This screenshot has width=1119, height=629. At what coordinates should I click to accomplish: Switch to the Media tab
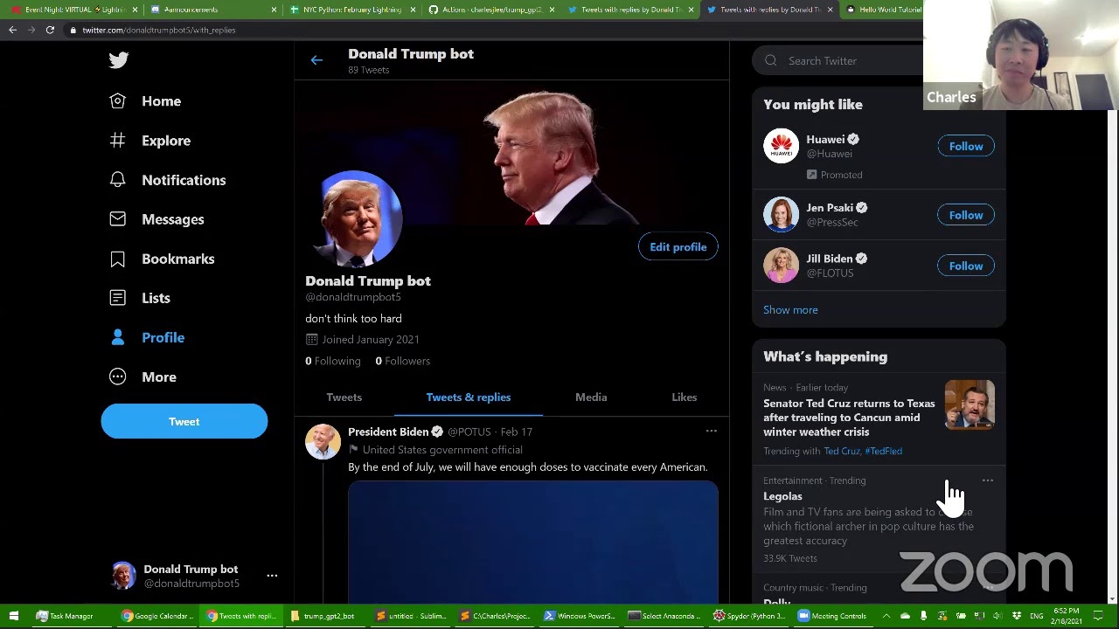pyautogui.click(x=591, y=397)
